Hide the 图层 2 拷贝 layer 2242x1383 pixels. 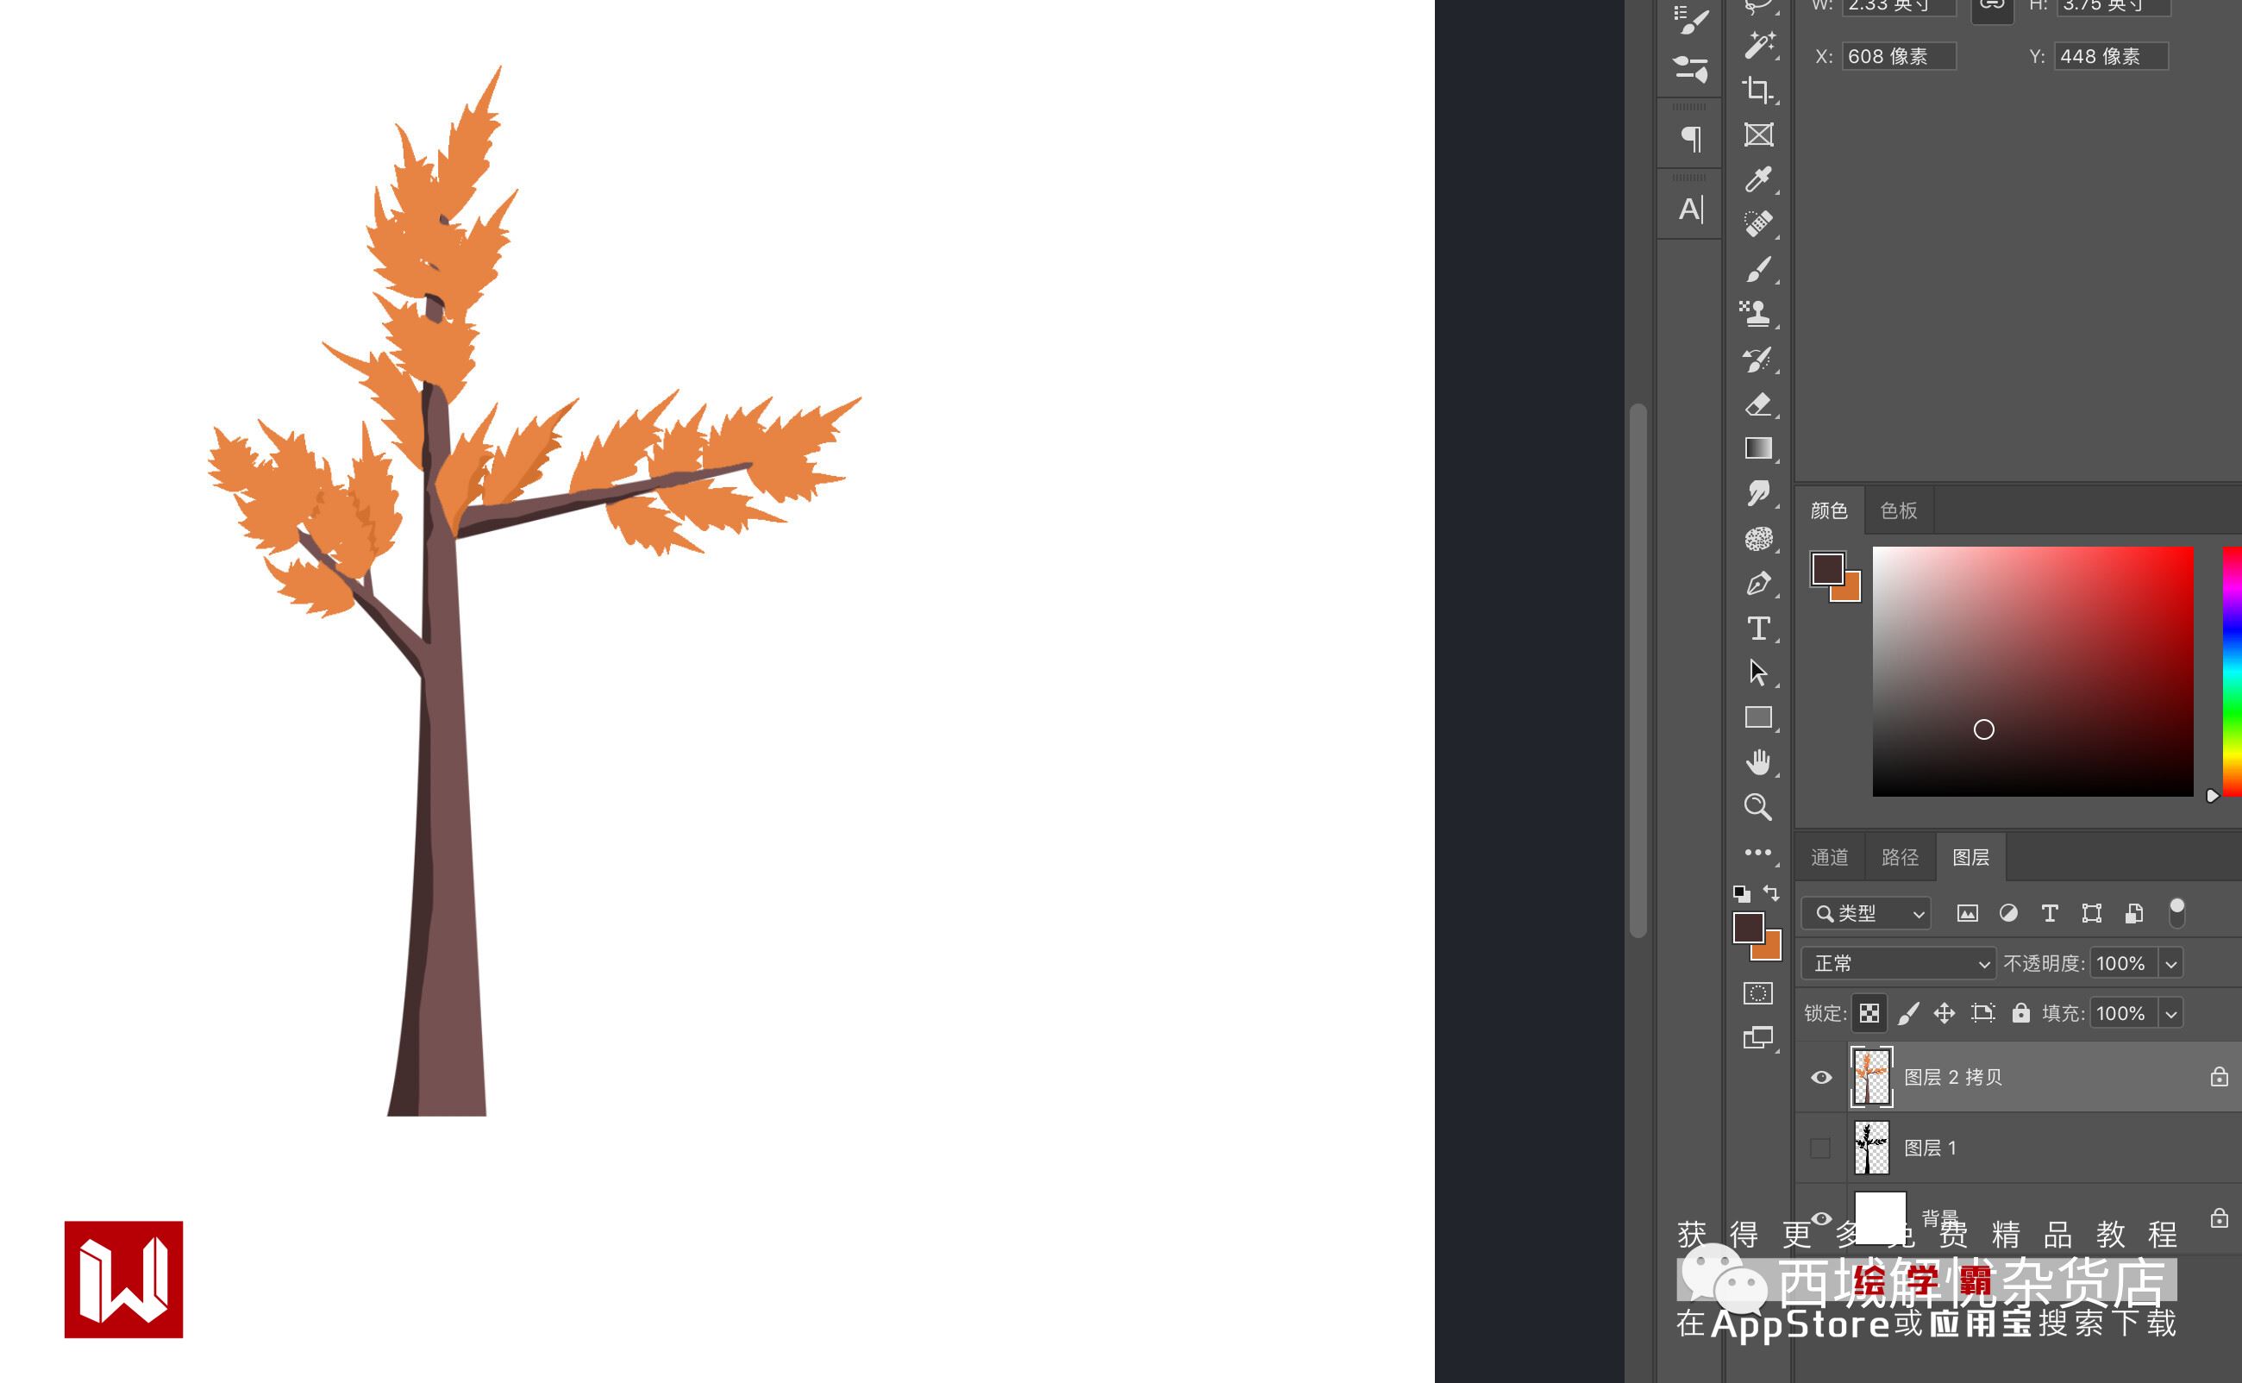pyautogui.click(x=1820, y=1078)
